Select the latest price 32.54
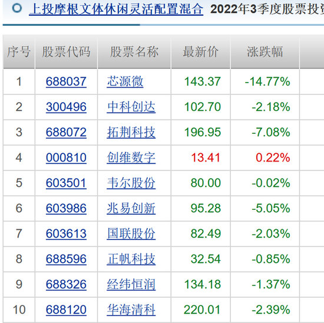 206,259
